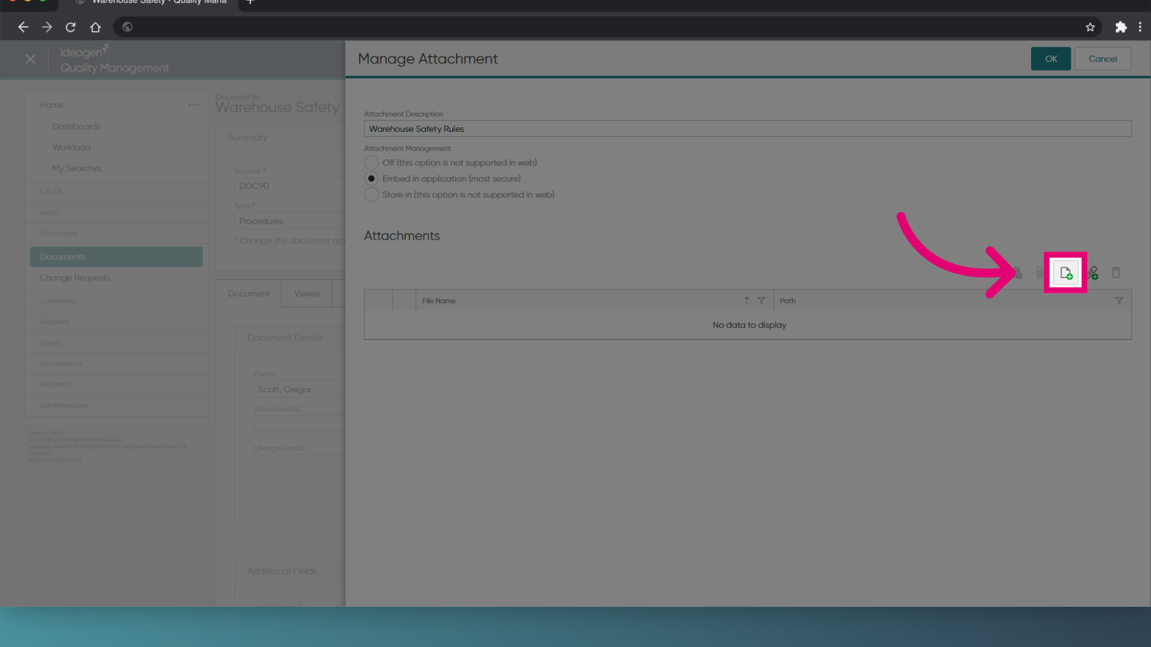Image resolution: width=1151 pixels, height=647 pixels.
Task: Open the File Name column filter
Action: [761, 301]
